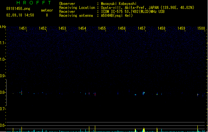This screenshot has width=208, height=132.
Task: Click observer name Masayuki Kobayashi
Action: tap(119, 4)
